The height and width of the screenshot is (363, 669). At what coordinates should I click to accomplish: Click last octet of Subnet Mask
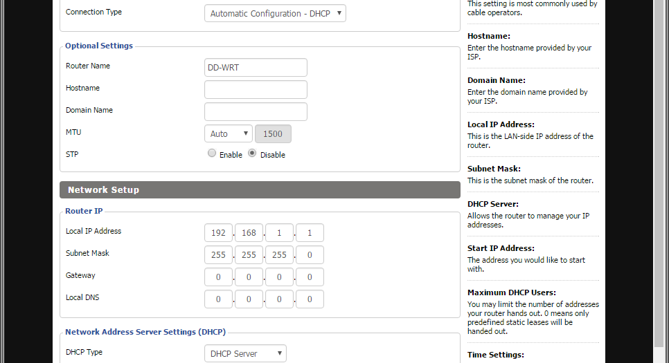tap(310, 255)
